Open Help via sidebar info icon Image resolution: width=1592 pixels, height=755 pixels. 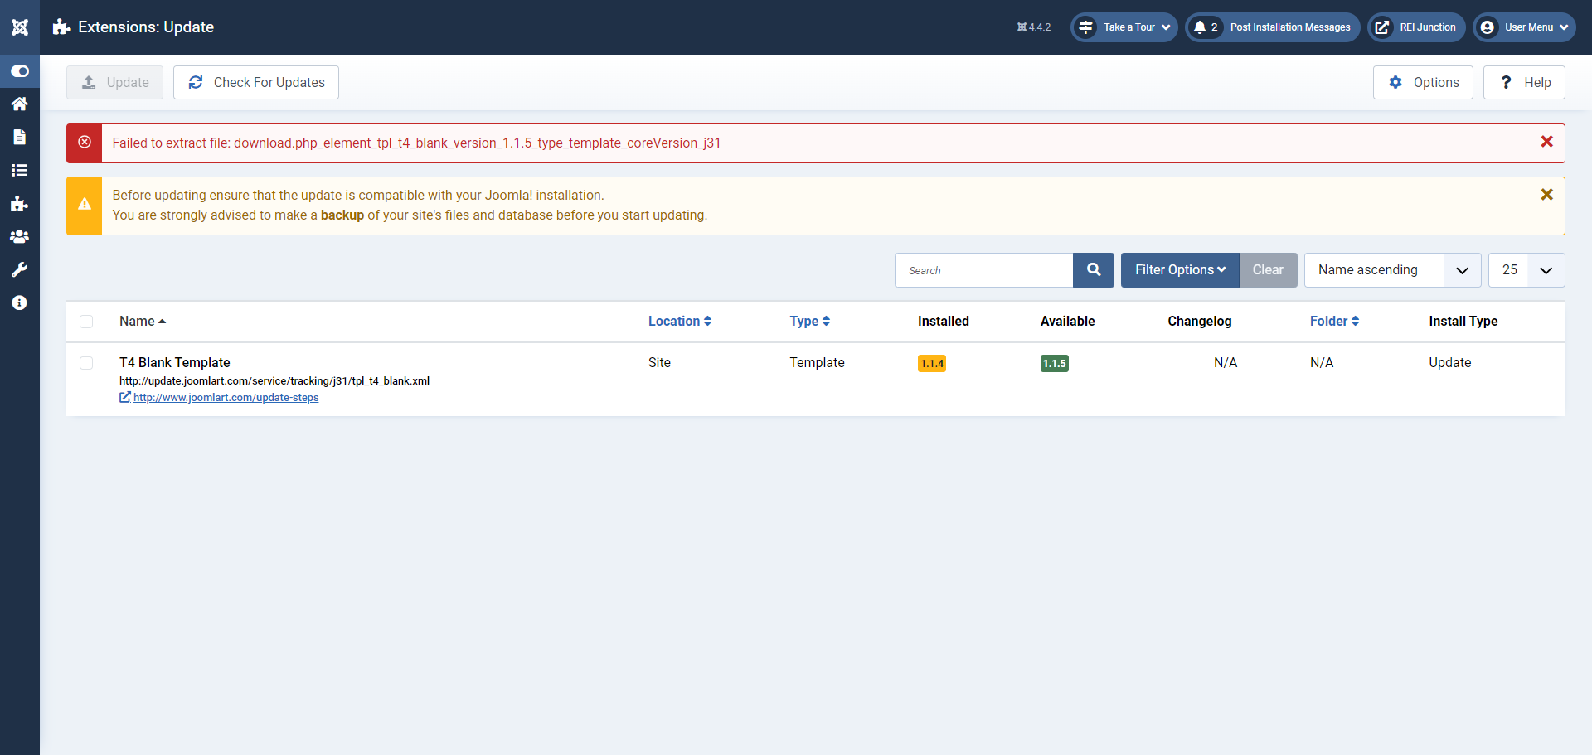tap(20, 302)
